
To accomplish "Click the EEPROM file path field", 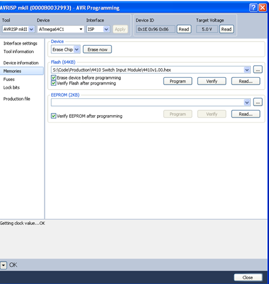I will (x=148, y=103).
